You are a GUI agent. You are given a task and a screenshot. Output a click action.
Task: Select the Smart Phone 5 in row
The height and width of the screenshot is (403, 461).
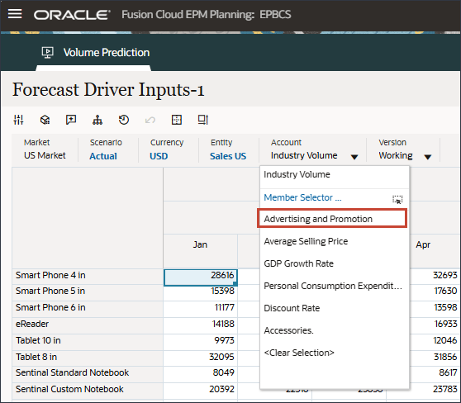pyautogui.click(x=88, y=292)
